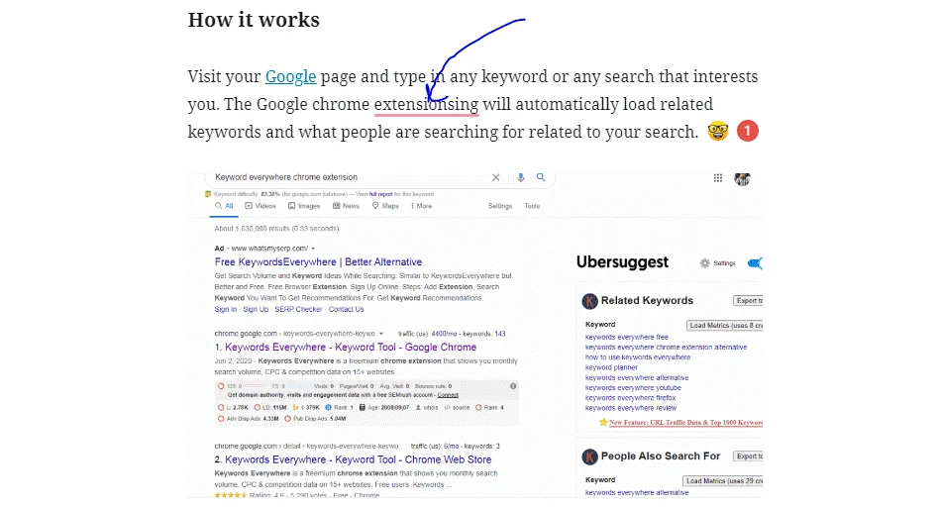The width and height of the screenshot is (938, 507).
Task: Click the 'Age: 2008|09|07' calendar icon
Action: 362,408
